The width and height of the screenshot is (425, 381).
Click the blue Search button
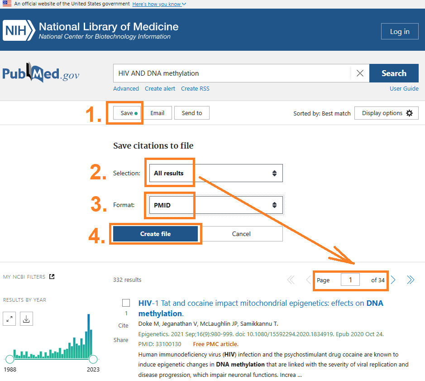[x=394, y=73]
